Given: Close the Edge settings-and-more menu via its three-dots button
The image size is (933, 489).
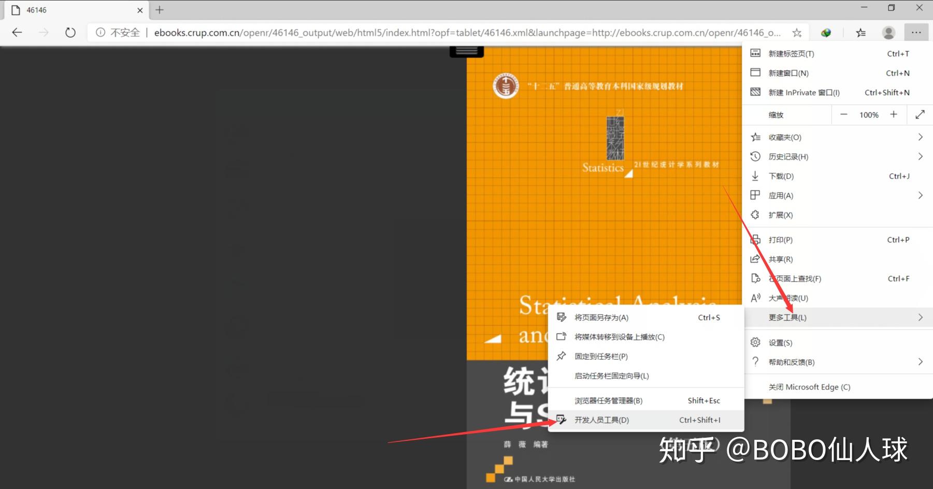Looking at the screenshot, I should (916, 33).
